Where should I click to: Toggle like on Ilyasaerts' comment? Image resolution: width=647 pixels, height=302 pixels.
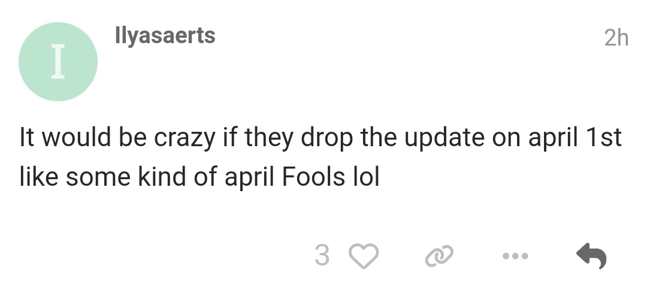364,256
